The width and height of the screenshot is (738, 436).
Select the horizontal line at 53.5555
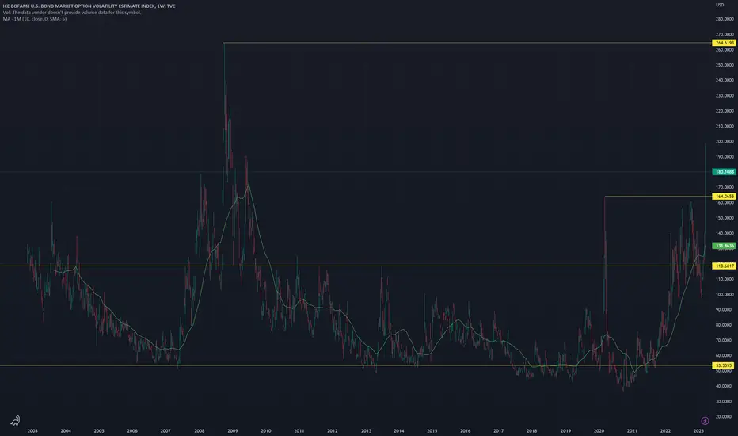(356, 365)
